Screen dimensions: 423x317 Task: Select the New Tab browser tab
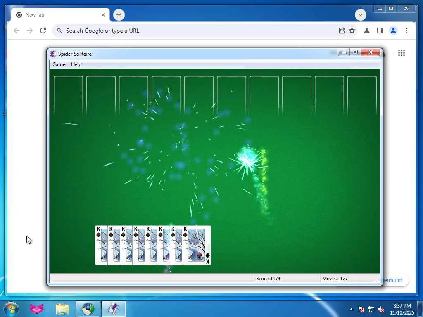[60, 15]
